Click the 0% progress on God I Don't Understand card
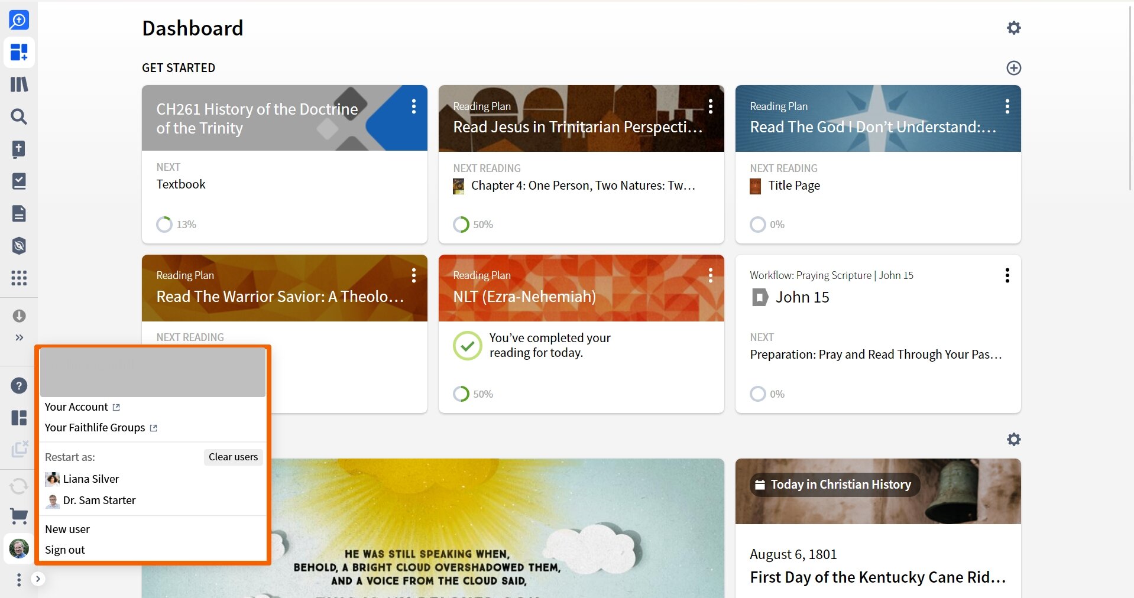Image resolution: width=1134 pixels, height=598 pixels. coord(767,225)
